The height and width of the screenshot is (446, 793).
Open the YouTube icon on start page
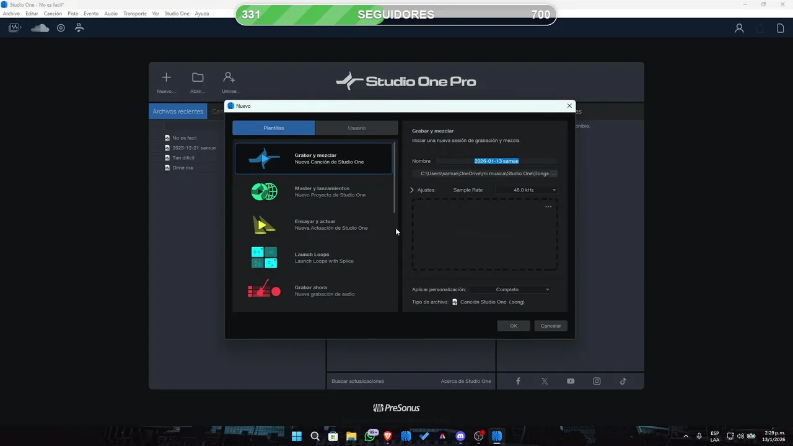click(571, 381)
